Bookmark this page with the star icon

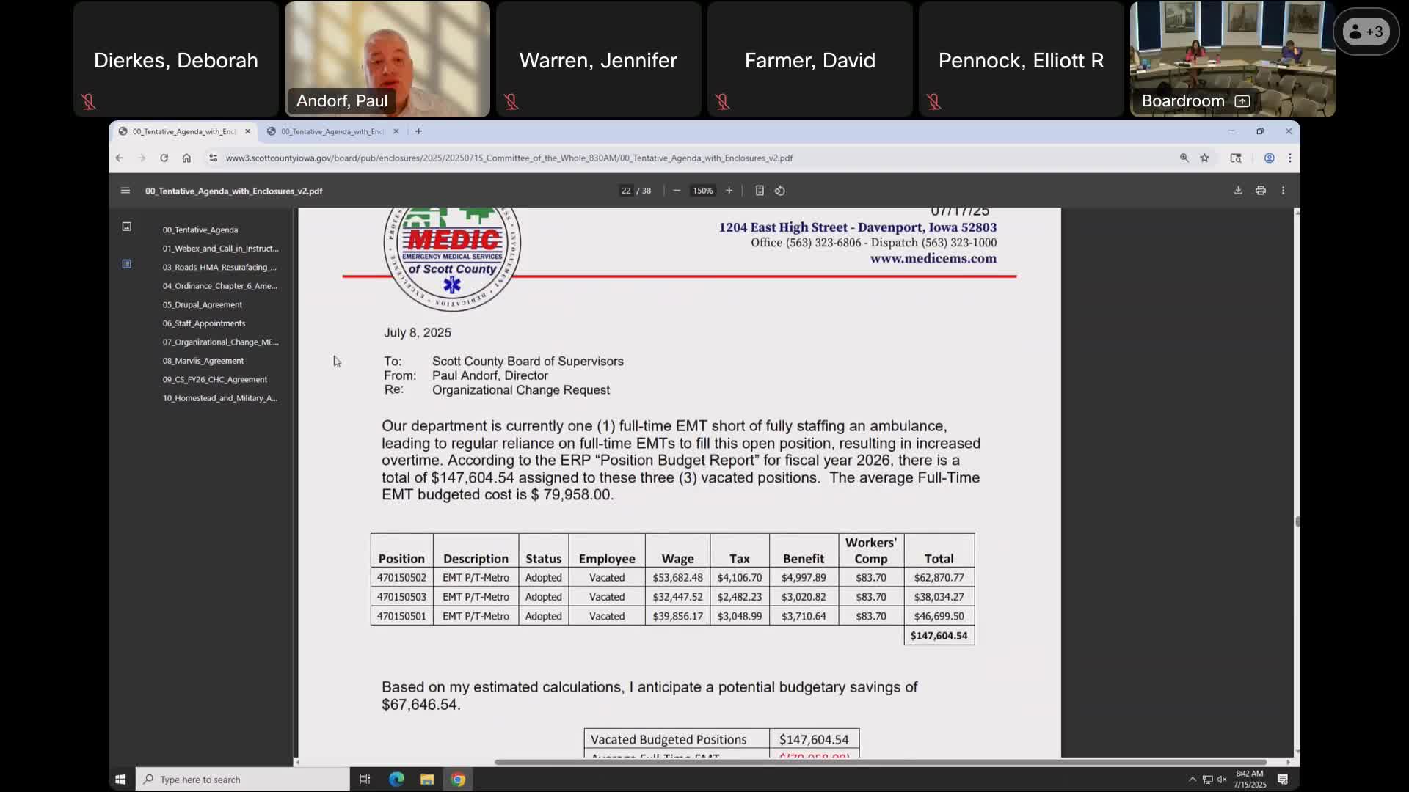1204,158
